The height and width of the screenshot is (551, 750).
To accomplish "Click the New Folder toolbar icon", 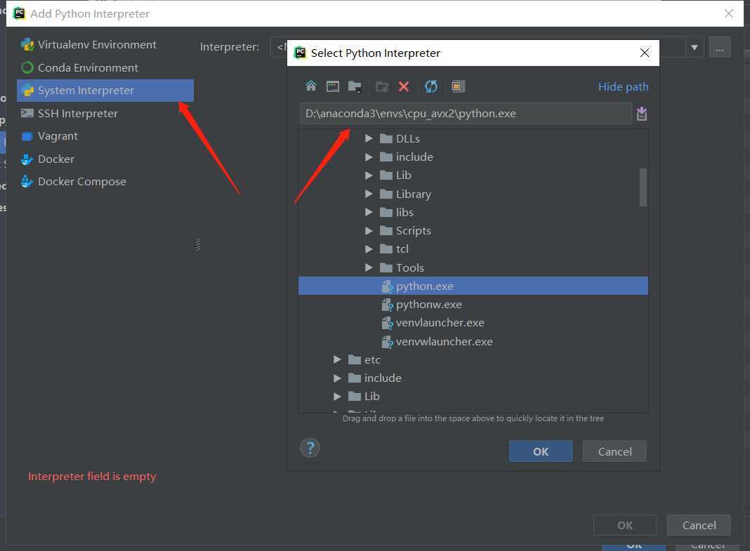I will 382,86.
